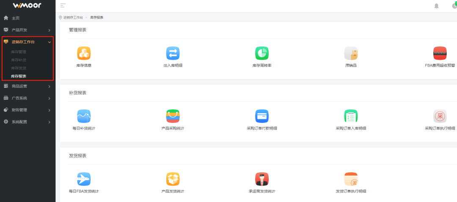Open the 产品采购统计 shopping bag icon
The width and height of the screenshot is (457, 202).
point(173,116)
